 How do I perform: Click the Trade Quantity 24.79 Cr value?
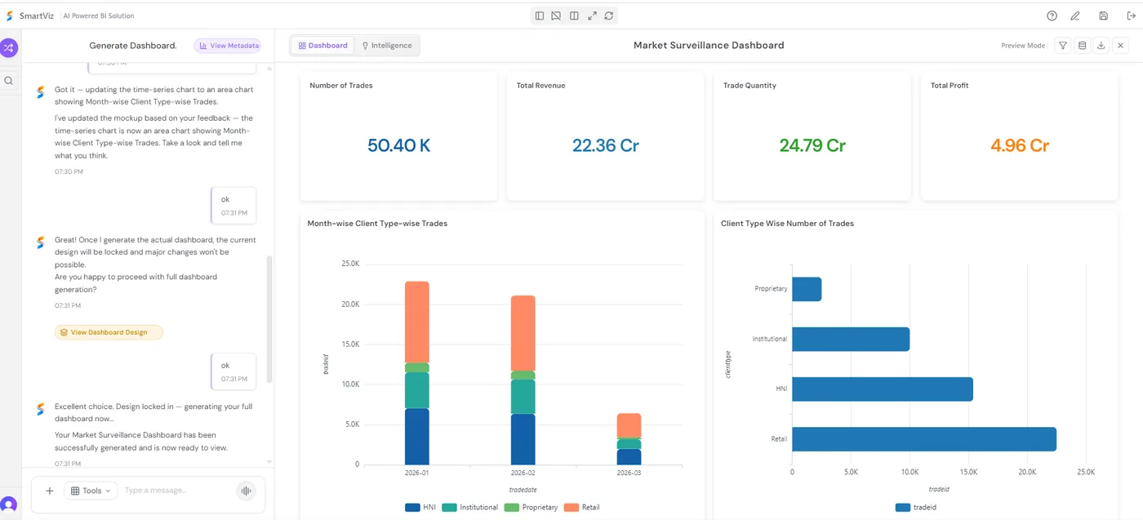(812, 145)
